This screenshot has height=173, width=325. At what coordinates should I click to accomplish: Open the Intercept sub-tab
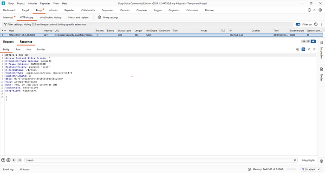point(8,18)
